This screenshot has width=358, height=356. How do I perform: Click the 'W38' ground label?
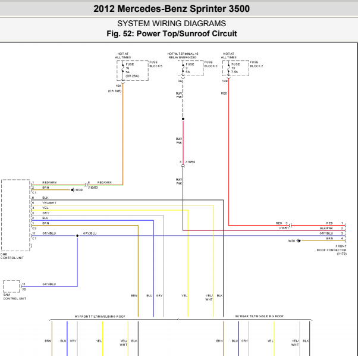[x=291, y=241]
